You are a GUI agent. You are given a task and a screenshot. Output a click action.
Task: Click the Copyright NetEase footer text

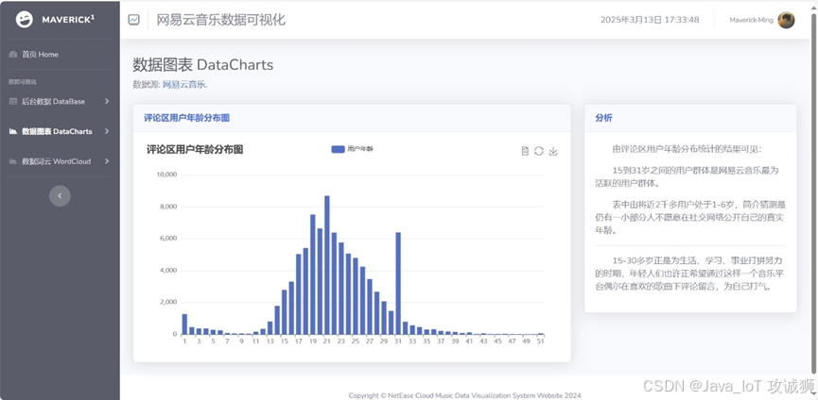(464, 395)
